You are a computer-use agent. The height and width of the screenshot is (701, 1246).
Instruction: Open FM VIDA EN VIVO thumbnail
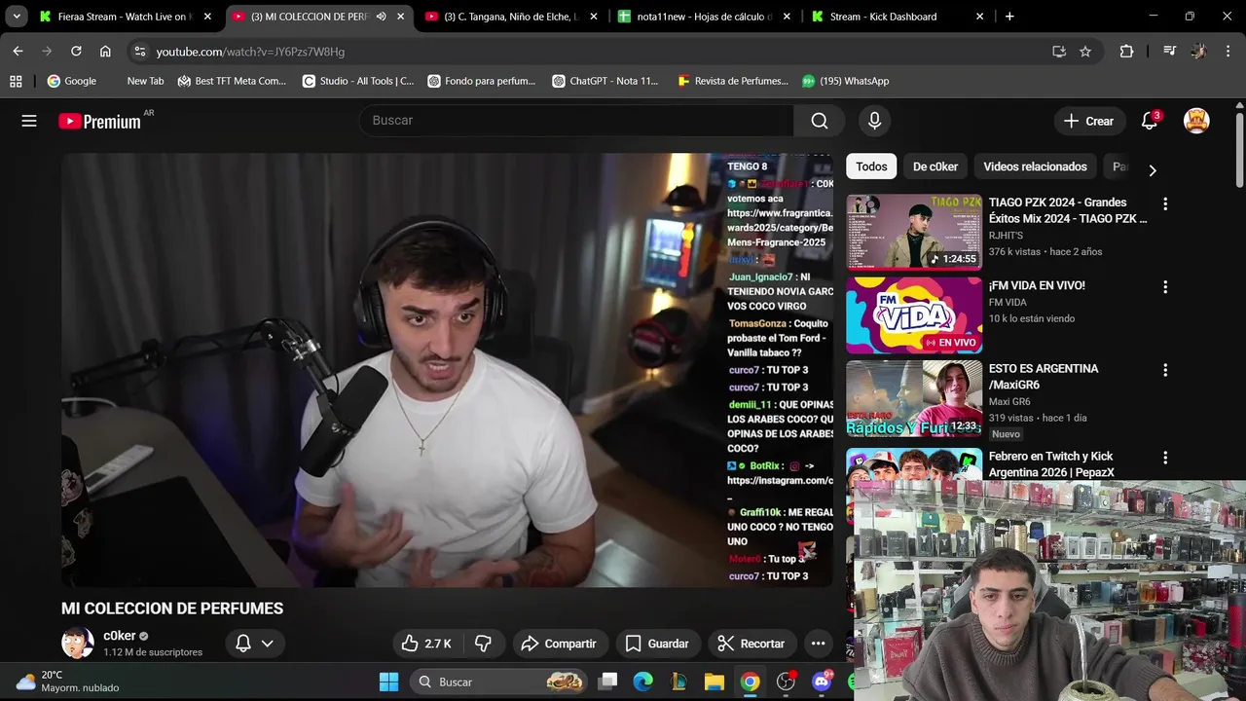pyautogui.click(x=914, y=314)
